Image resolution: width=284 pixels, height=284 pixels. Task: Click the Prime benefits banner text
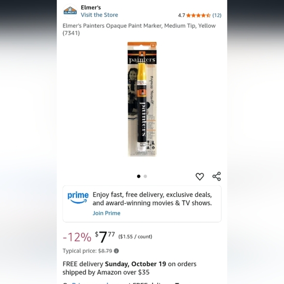pyautogui.click(x=152, y=199)
